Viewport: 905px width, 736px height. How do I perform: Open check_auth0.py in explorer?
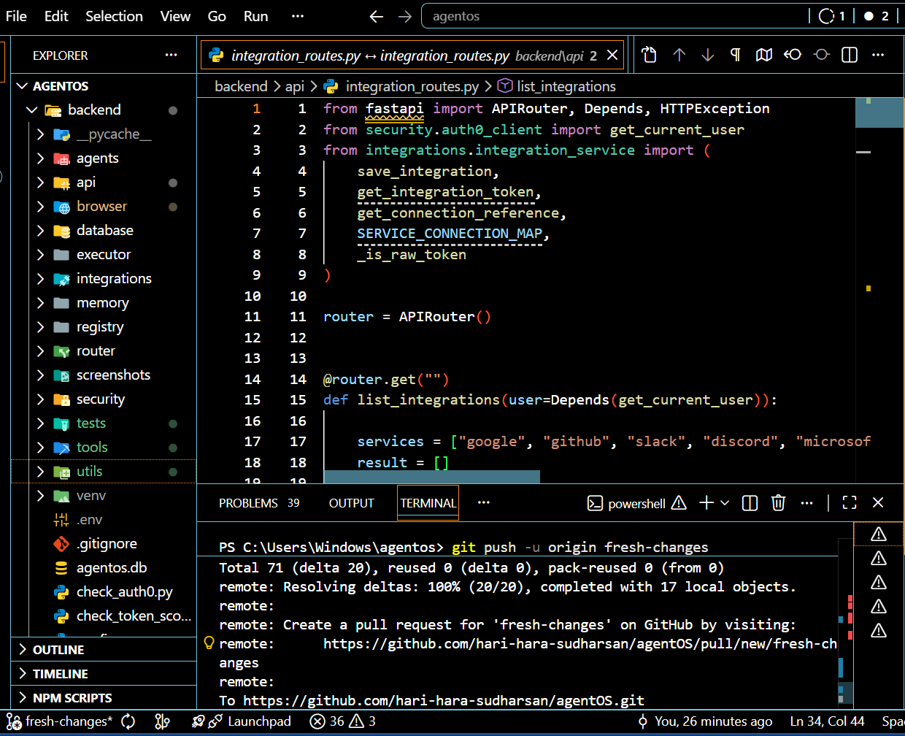click(x=124, y=591)
